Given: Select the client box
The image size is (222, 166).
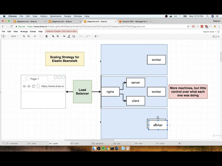Looking at the screenshot, I should pos(136,101).
